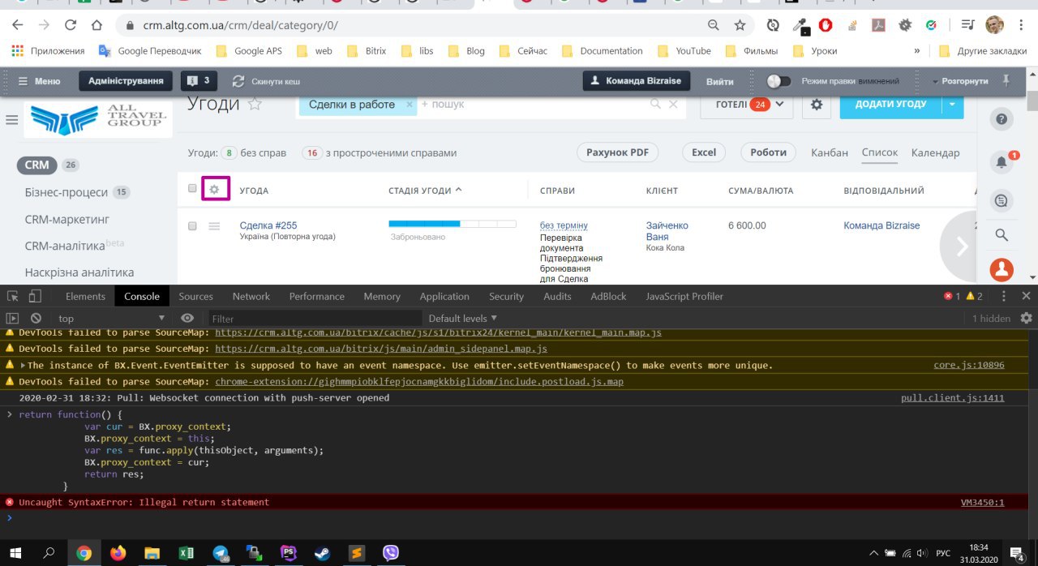The height and width of the screenshot is (566, 1038).
Task: Open the chat icon in right sidebar
Action: pos(1002,200)
